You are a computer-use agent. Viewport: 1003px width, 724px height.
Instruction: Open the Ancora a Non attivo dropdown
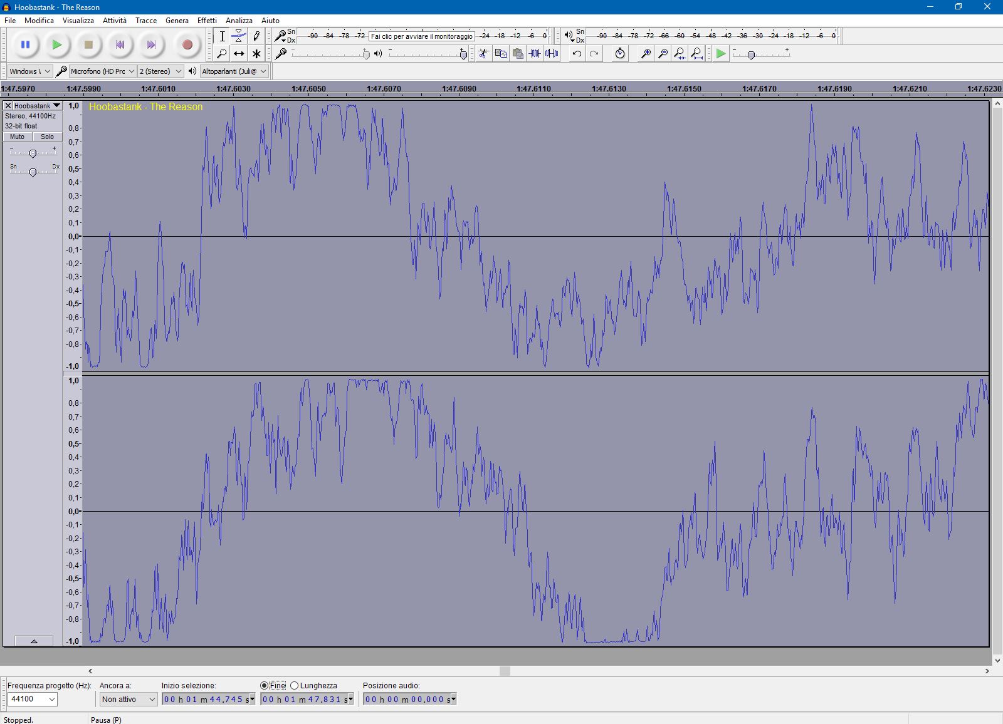pos(128,699)
